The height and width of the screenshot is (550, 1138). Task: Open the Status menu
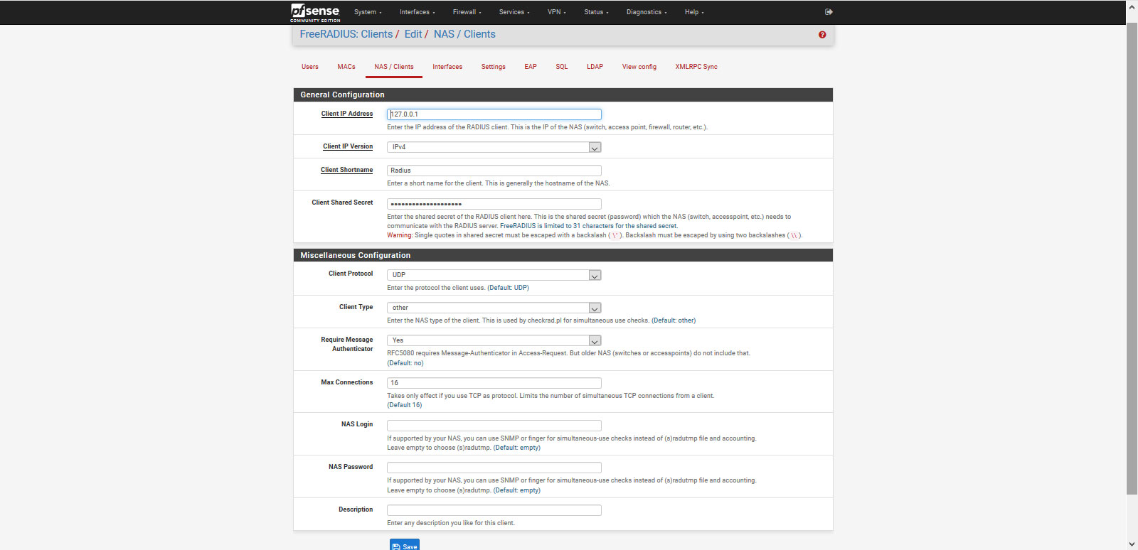(596, 12)
